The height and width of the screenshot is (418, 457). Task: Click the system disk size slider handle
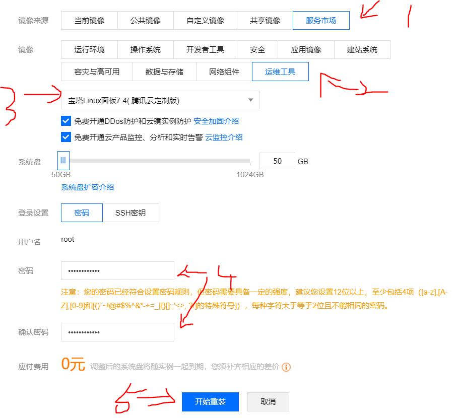pyautogui.click(x=62, y=160)
